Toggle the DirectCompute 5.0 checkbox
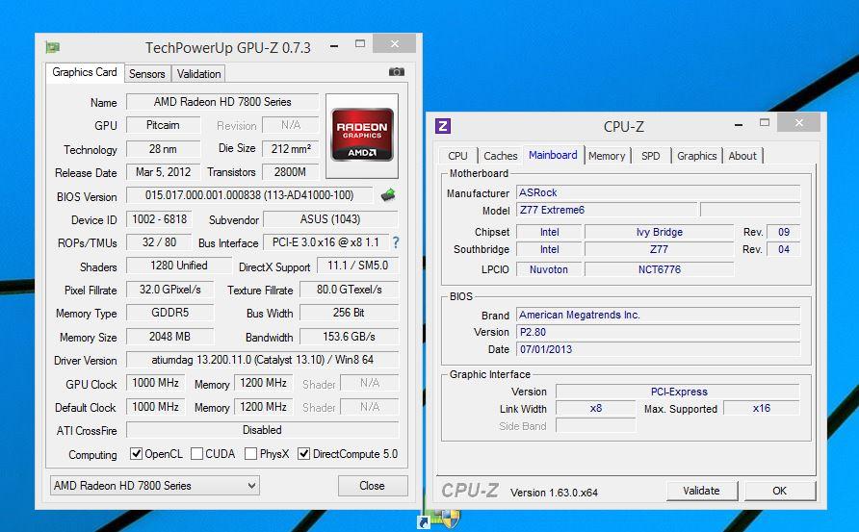859x532 pixels. [303, 454]
